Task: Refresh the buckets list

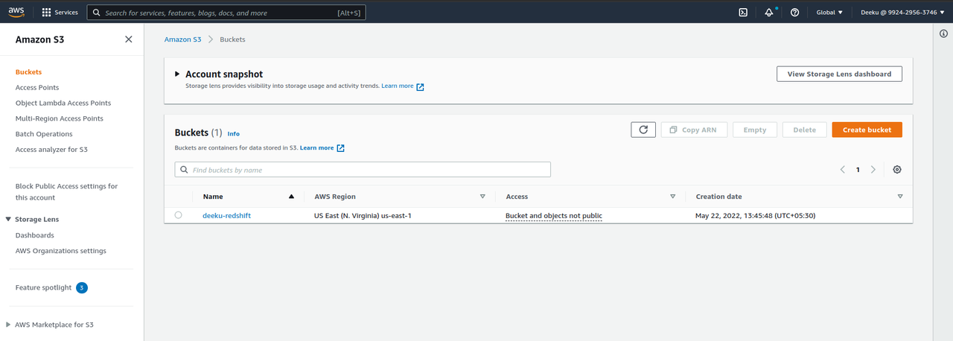Action: tap(643, 130)
